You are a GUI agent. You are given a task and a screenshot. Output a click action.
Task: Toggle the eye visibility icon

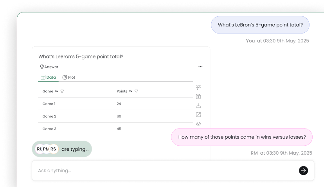(x=198, y=123)
